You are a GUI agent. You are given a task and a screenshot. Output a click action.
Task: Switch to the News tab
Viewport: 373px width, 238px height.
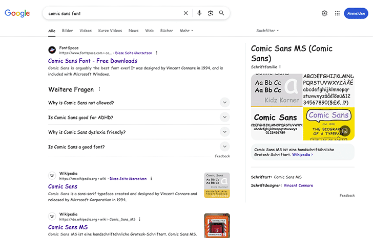tap(133, 31)
